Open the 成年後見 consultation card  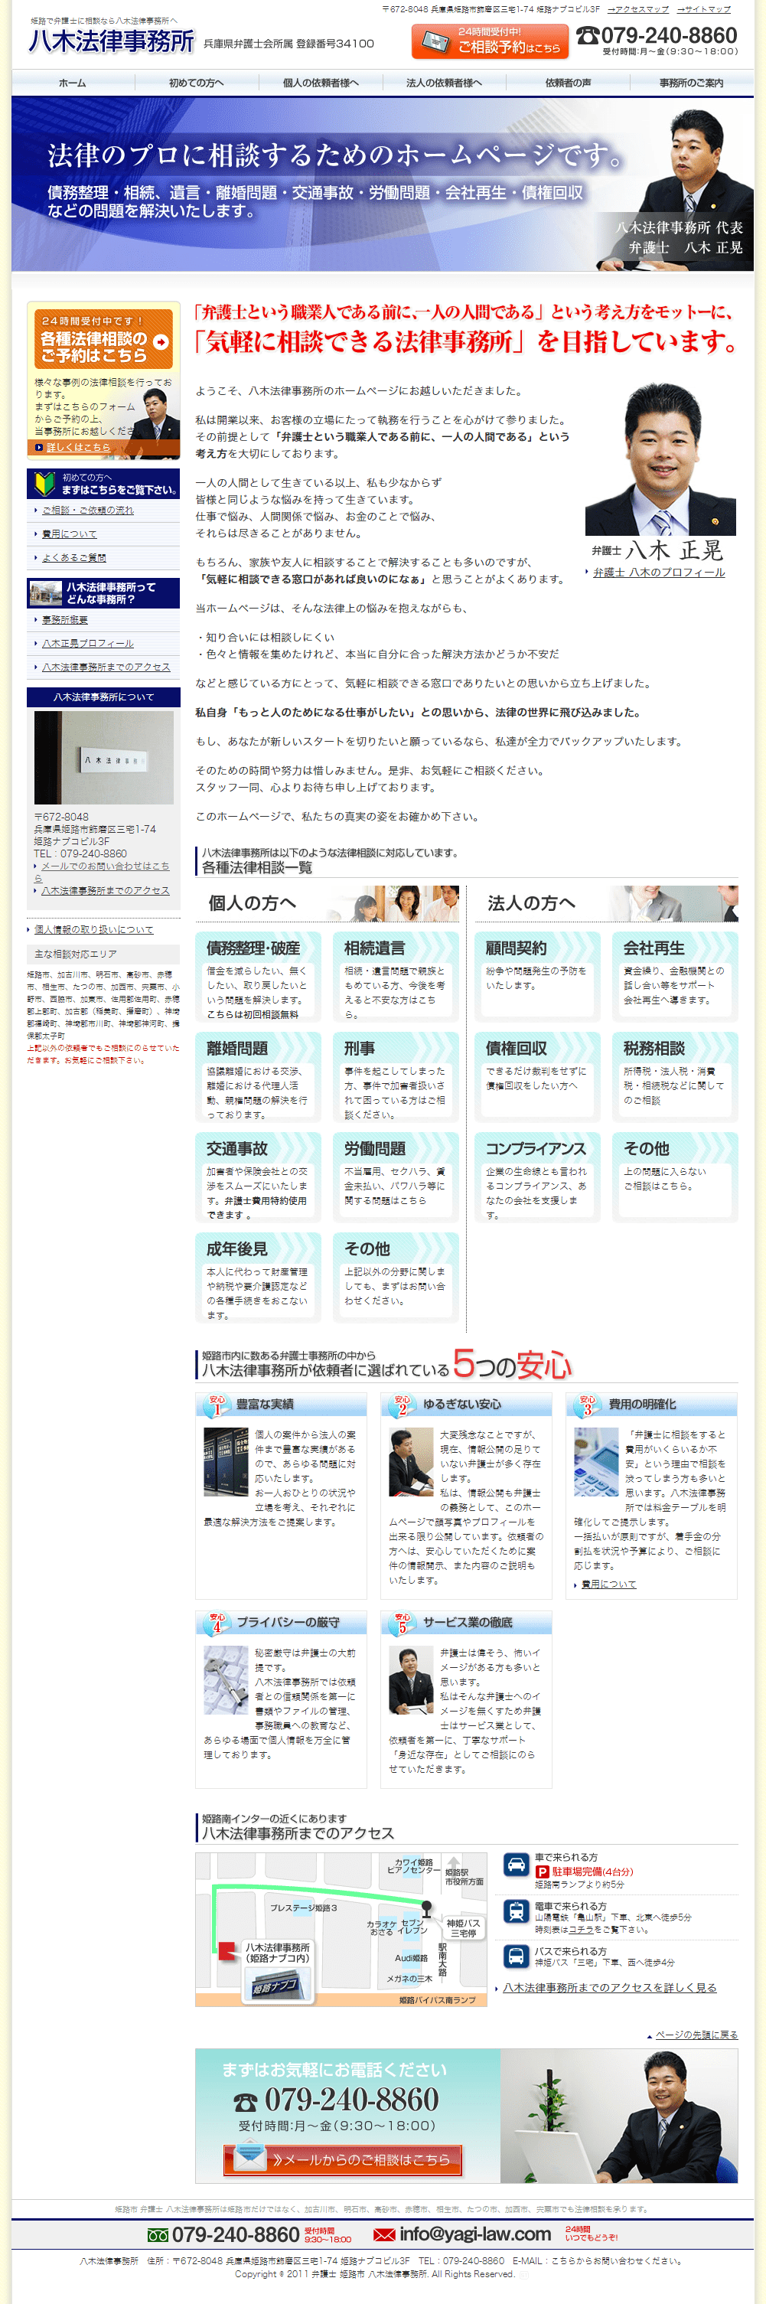[257, 1278]
